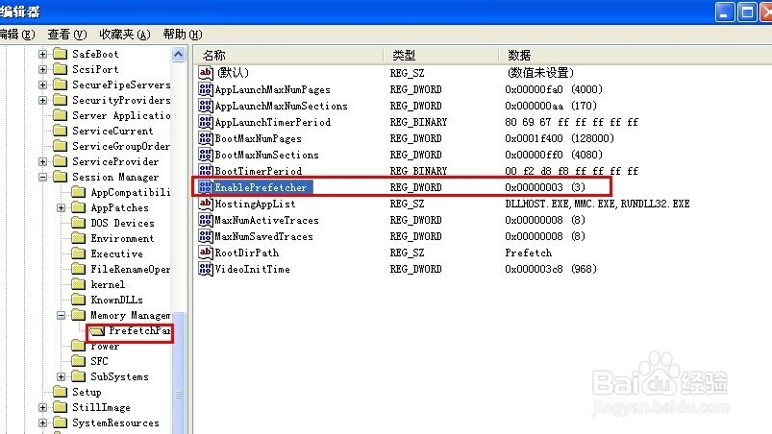772x434 pixels.
Task: Click the Session Manager folder icon
Action: point(60,177)
